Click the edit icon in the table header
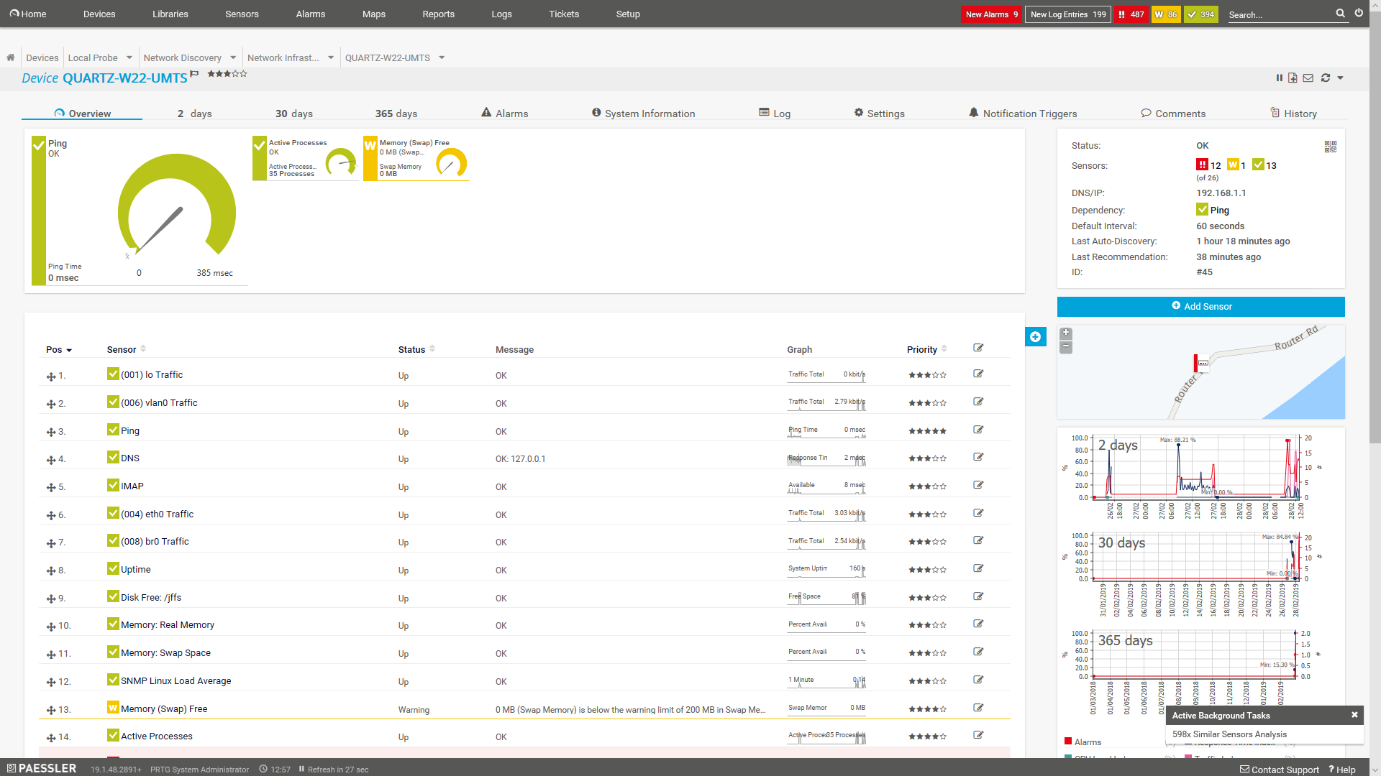Viewport: 1381px width, 776px height. [978, 348]
